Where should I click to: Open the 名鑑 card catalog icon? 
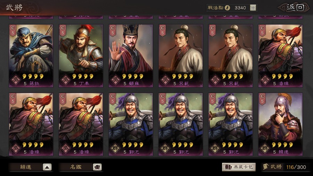[x=97, y=167]
